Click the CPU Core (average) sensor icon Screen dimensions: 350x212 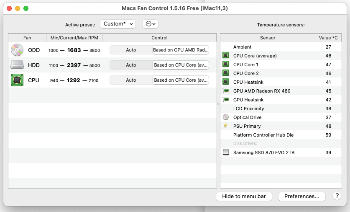point(226,56)
